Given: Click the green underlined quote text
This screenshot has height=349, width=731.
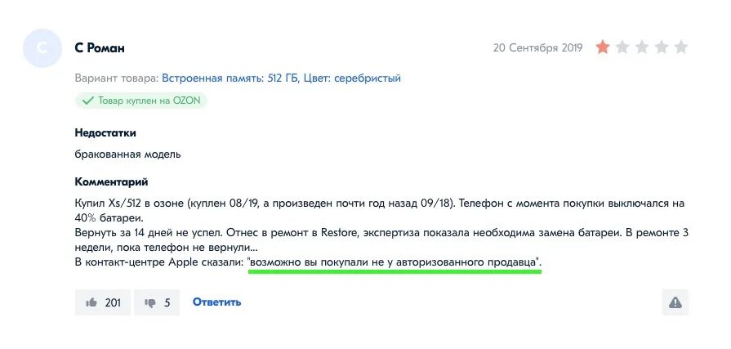Looking at the screenshot, I should coord(394,262).
